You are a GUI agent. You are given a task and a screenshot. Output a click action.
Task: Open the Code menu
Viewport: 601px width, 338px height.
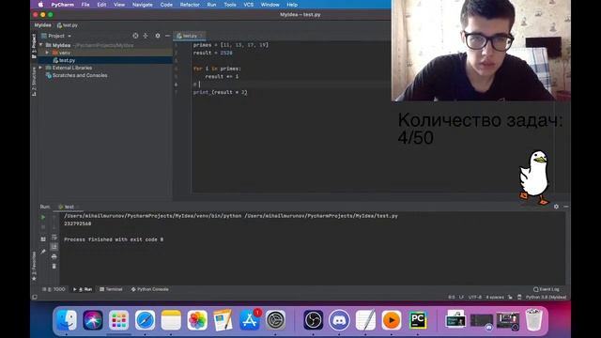coord(166,5)
